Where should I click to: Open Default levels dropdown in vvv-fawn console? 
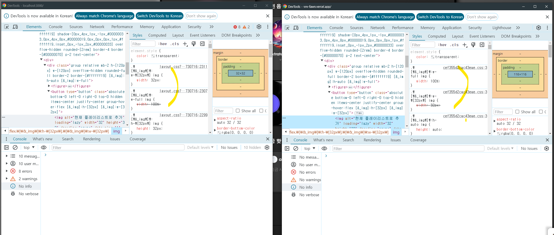[x=500, y=149]
